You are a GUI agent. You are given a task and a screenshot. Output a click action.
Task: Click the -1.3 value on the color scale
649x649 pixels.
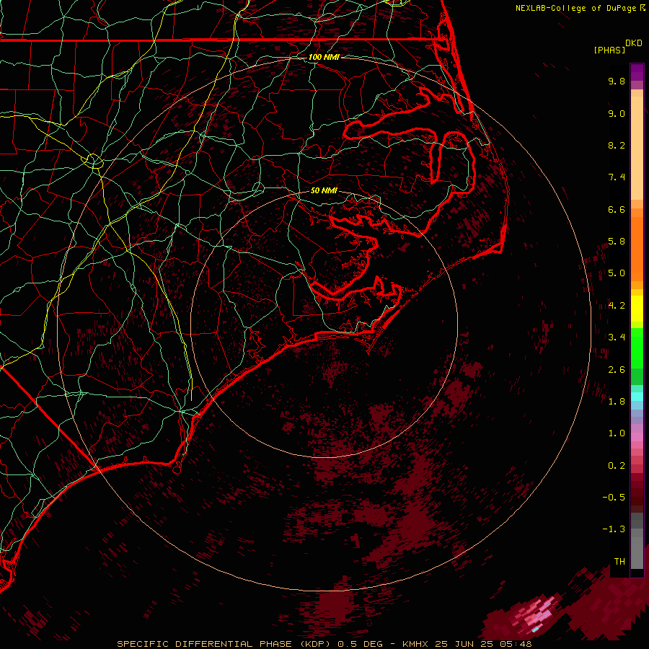point(614,529)
